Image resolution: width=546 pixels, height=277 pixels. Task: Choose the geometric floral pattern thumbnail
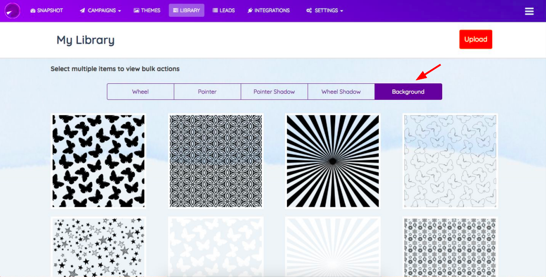point(216,161)
